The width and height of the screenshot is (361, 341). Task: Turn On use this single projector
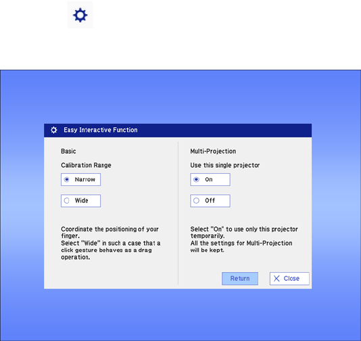point(210,179)
